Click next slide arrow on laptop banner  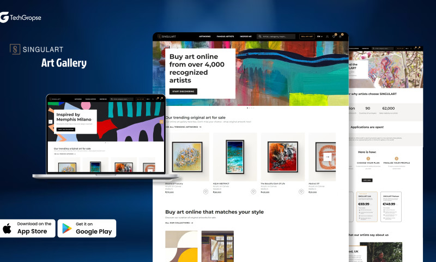tap(161, 122)
